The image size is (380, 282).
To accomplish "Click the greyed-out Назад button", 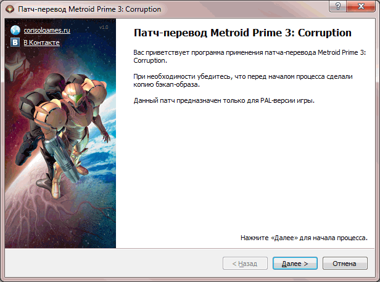I will (x=245, y=263).
